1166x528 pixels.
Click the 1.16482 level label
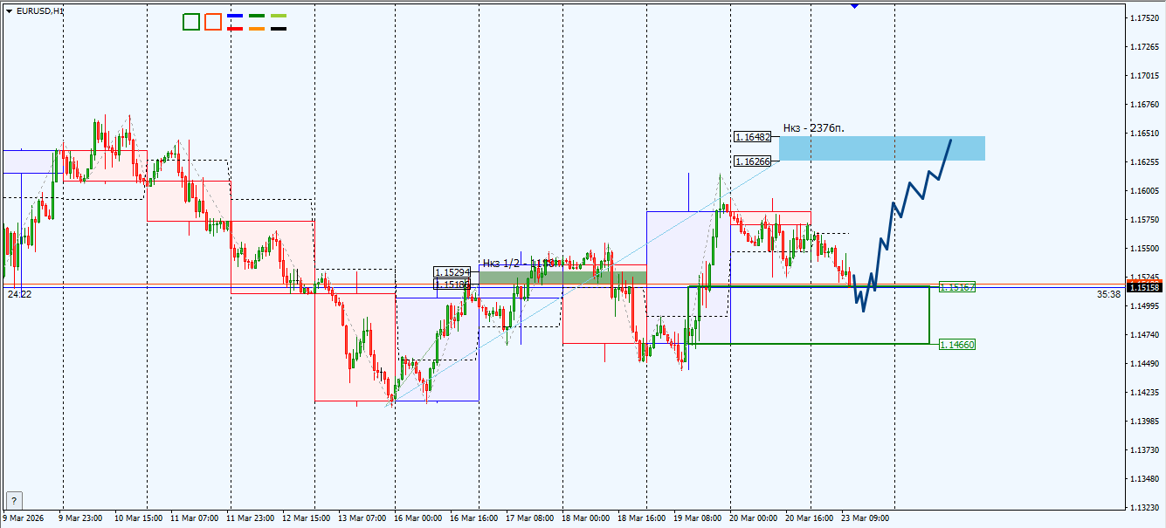752,137
